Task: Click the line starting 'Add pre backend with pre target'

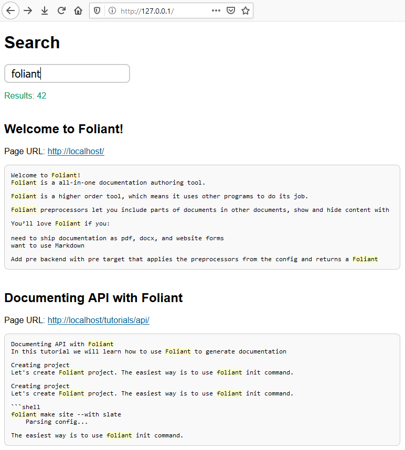Action: click(x=194, y=259)
